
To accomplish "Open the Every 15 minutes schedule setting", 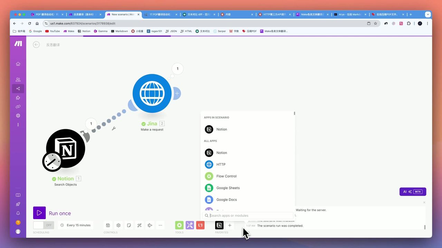I will tap(76, 225).
